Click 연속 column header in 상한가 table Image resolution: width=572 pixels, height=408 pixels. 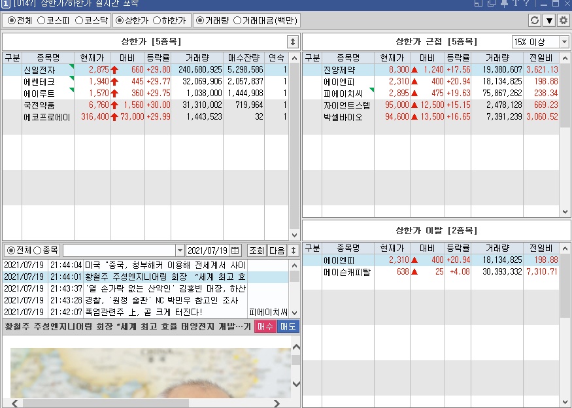[276, 58]
